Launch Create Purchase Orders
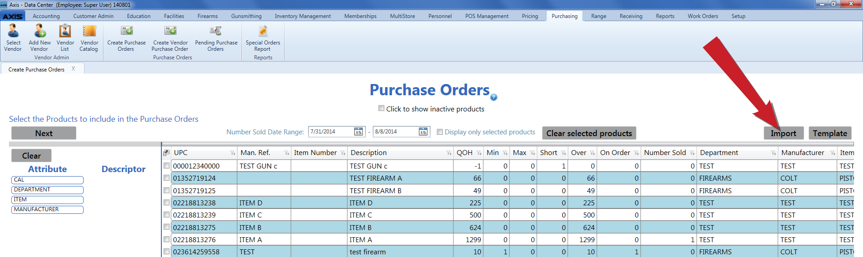The width and height of the screenshot is (863, 257). [x=126, y=37]
